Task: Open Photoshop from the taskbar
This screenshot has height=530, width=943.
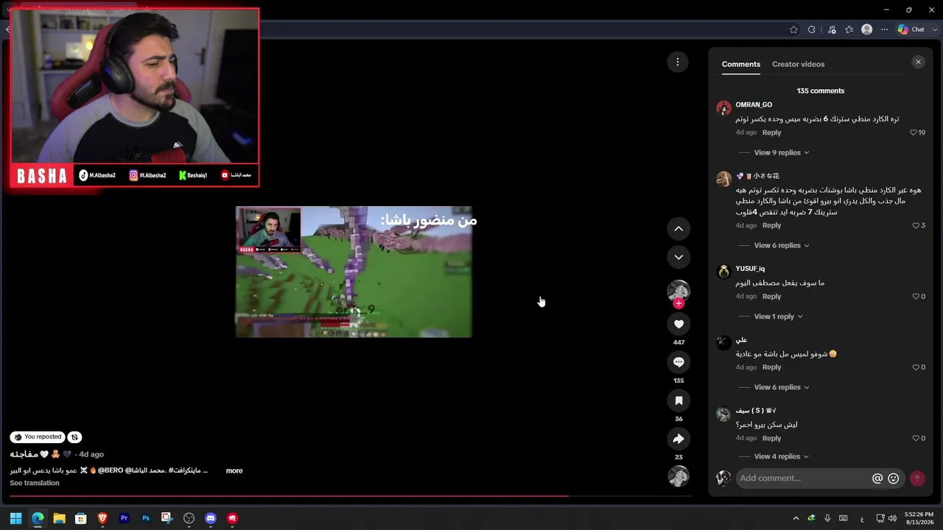Action: pos(146,518)
